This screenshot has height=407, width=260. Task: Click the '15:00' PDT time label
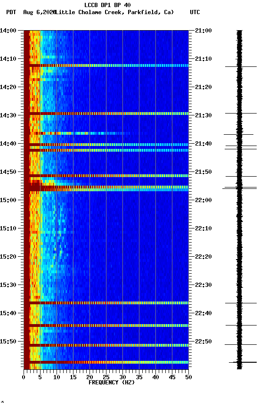(8, 200)
